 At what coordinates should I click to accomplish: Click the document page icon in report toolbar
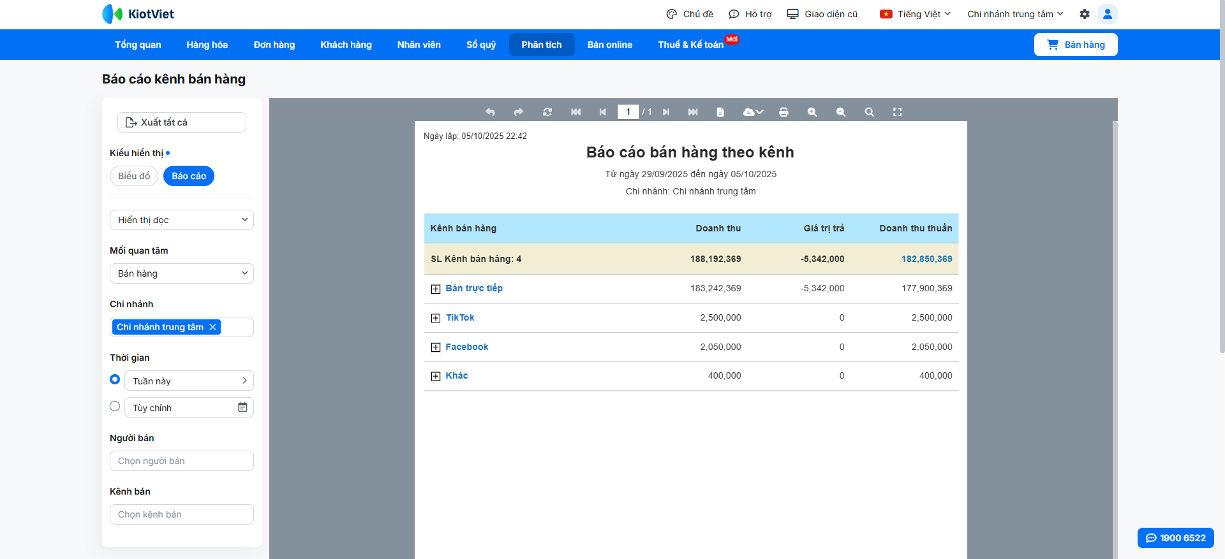point(720,112)
